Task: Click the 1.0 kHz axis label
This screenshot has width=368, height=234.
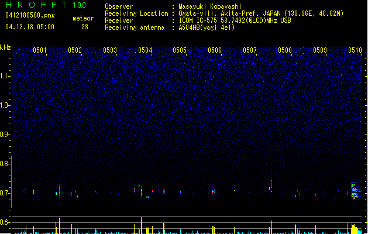Action: pos(5,105)
